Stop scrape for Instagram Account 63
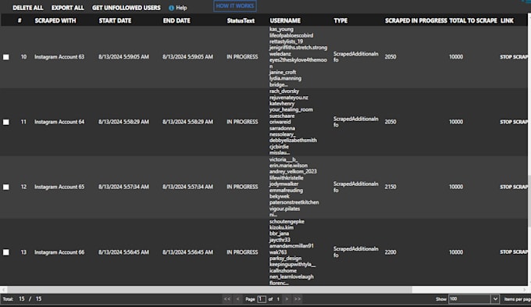This screenshot has height=307, width=531. 514,57
